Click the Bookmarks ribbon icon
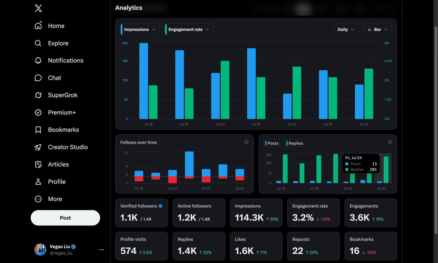 (38, 130)
